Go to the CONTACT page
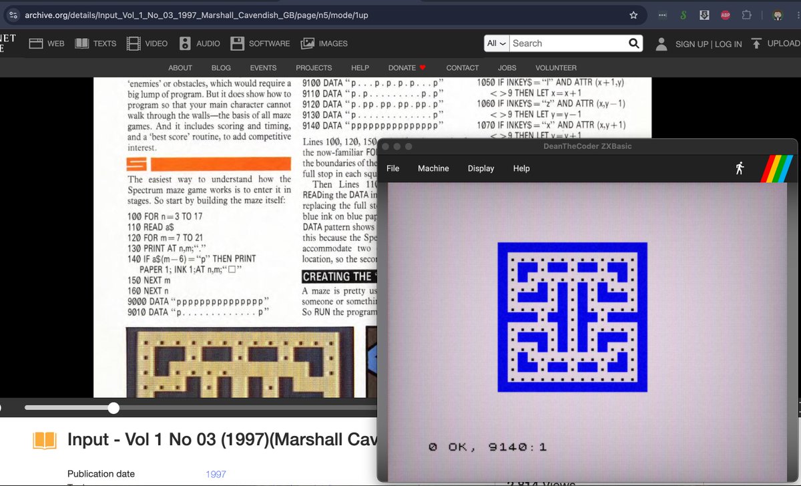Viewport: 801px width, 486px height. click(x=463, y=68)
